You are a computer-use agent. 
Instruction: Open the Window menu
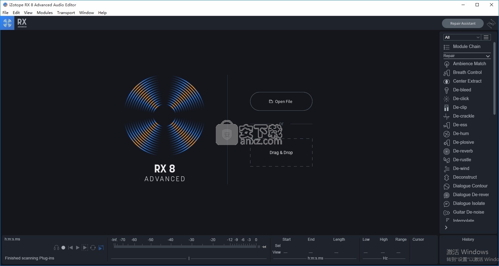[86, 13]
